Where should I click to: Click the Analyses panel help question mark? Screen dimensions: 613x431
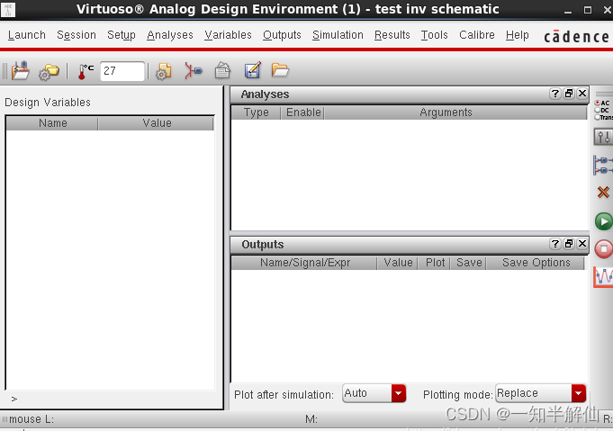pyautogui.click(x=554, y=94)
